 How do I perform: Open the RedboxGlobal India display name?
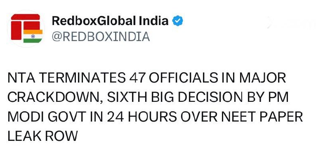coord(110,21)
